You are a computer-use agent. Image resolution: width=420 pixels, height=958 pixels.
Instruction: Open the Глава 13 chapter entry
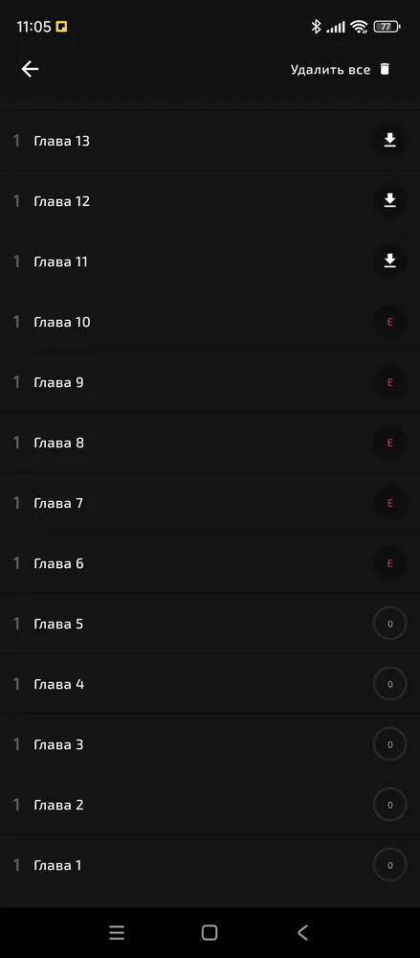210,141
